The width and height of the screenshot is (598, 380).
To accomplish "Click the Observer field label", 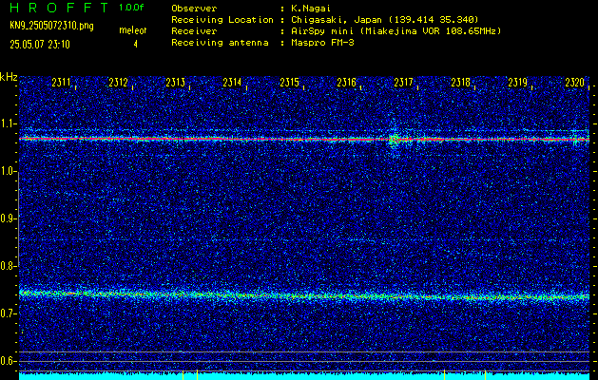I will (194, 9).
